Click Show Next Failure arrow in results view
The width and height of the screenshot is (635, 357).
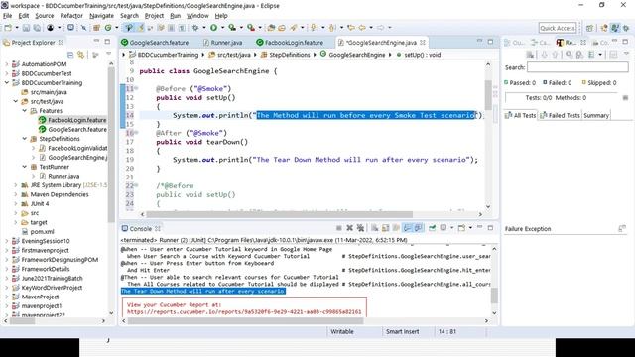click(x=544, y=55)
